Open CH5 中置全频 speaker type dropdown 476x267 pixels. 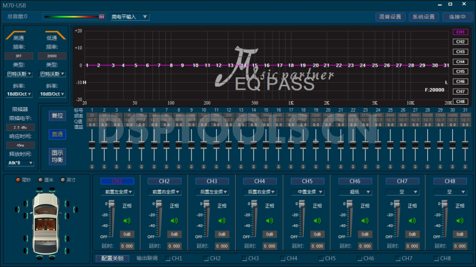(307, 191)
